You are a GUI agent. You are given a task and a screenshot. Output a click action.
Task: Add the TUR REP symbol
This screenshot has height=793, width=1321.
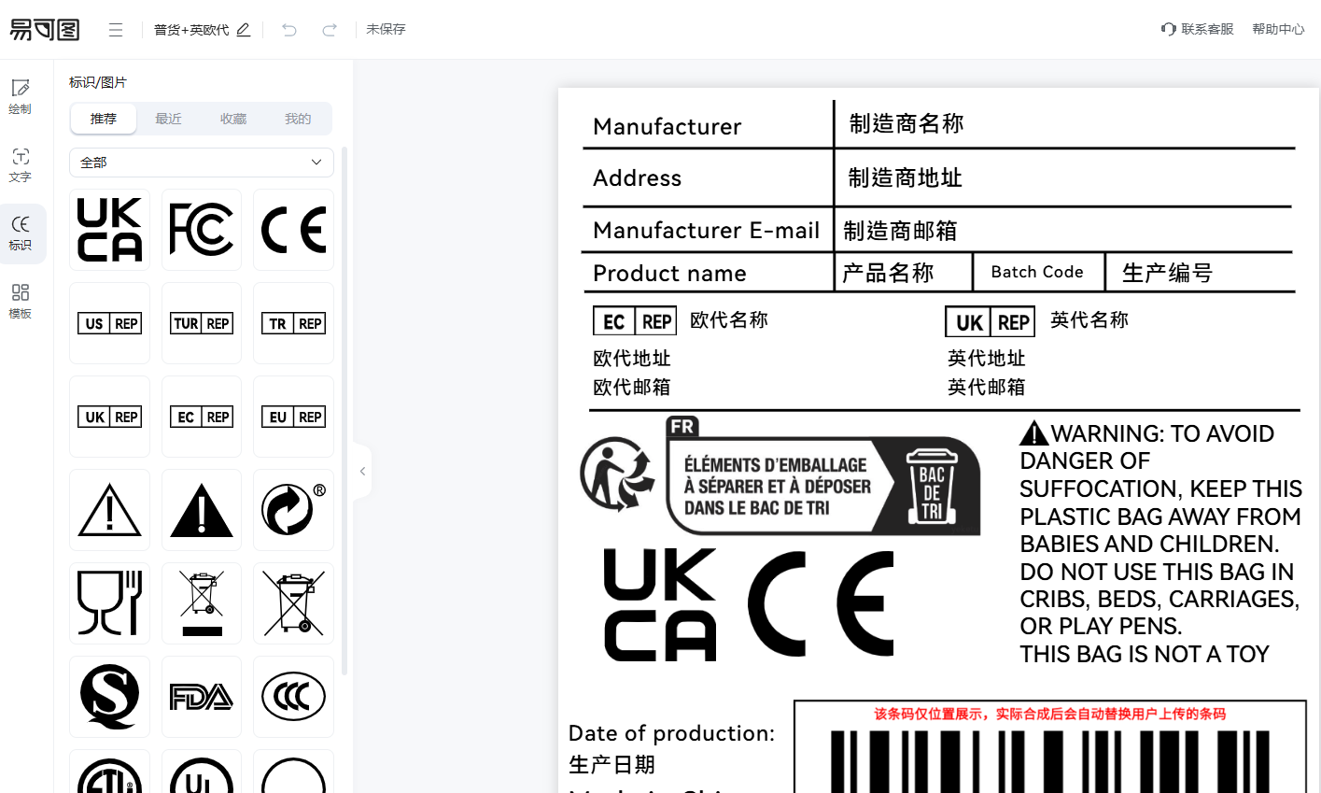[x=202, y=323]
